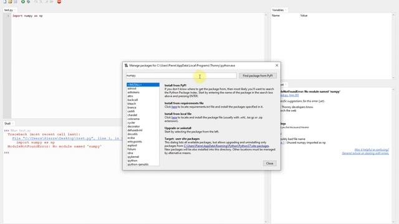Image resolution: width=399 pixels, height=224 pixels.
Task: Click the green Run current script icon
Action: tap(23, 1)
